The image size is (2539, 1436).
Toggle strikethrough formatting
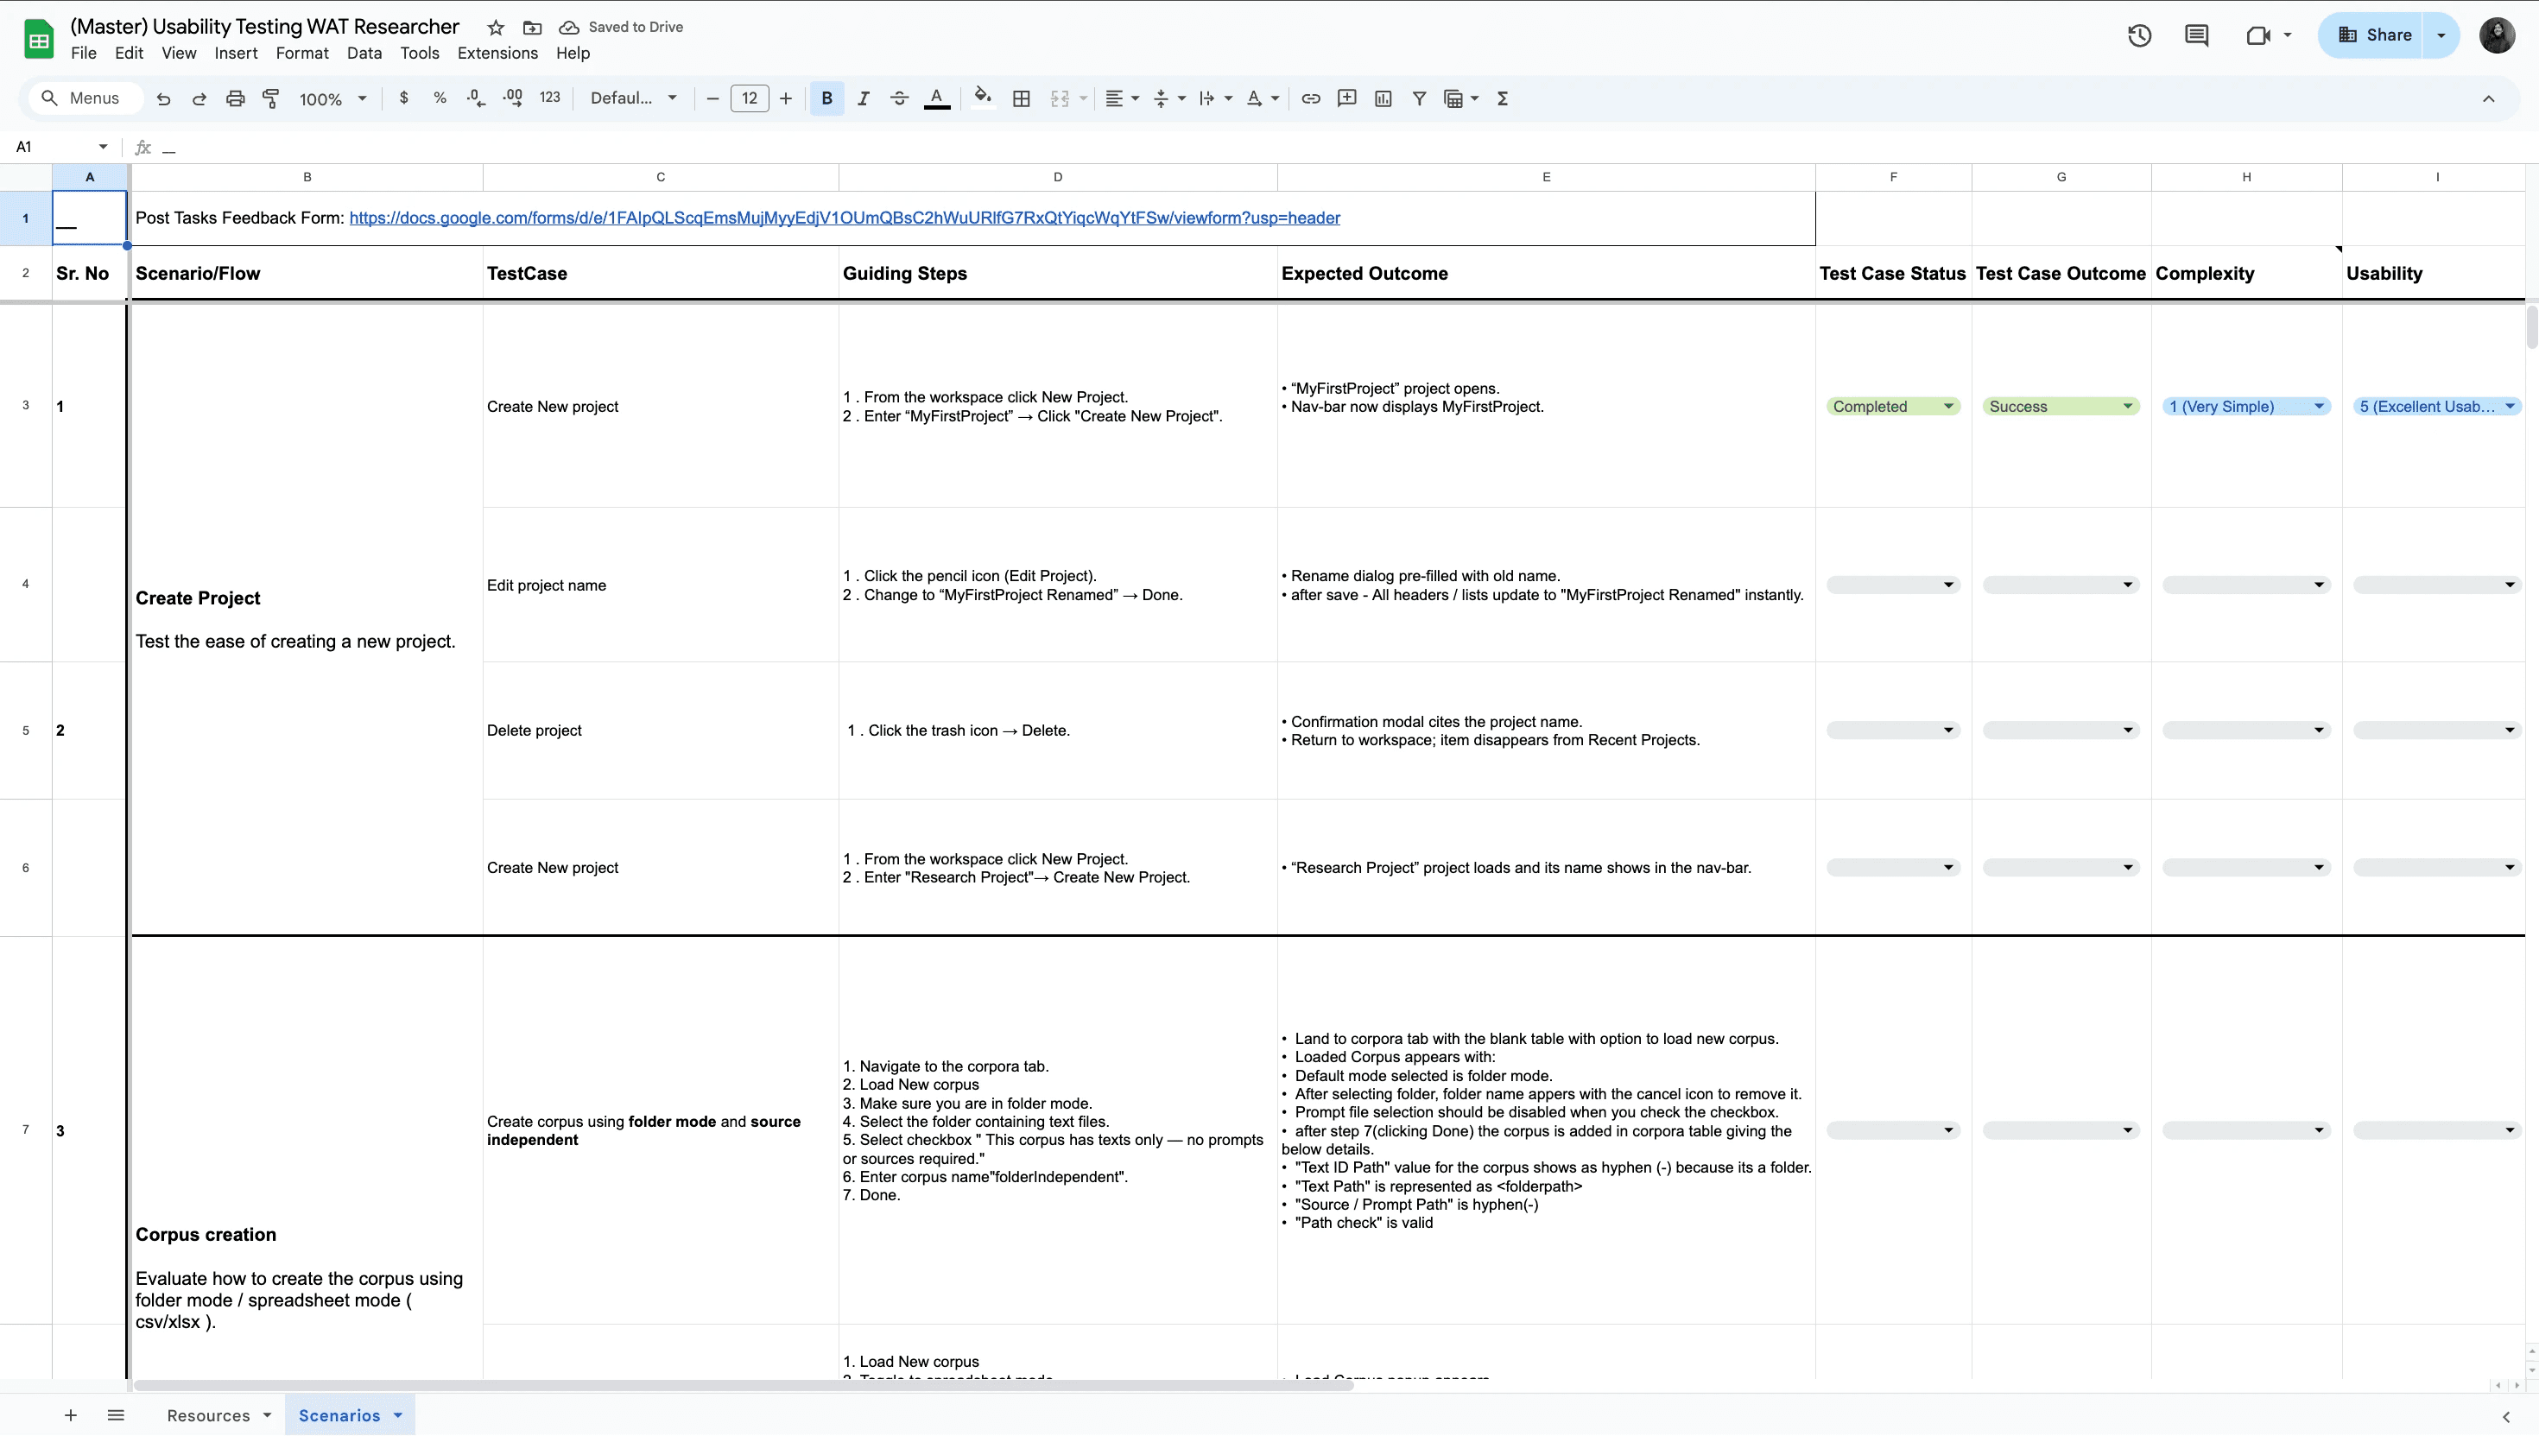(x=899, y=98)
